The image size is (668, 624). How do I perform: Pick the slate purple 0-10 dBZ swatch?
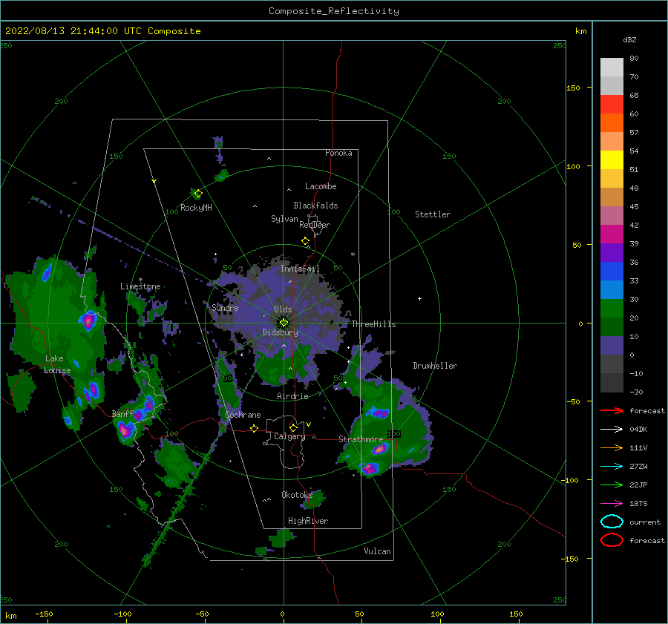612,346
